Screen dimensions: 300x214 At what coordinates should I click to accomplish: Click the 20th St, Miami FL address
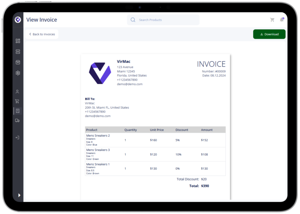coord(107,108)
